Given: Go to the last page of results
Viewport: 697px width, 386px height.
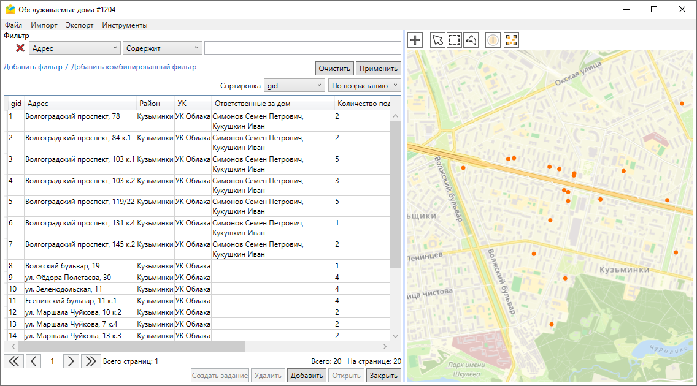Looking at the screenshot, I should tap(91, 361).
